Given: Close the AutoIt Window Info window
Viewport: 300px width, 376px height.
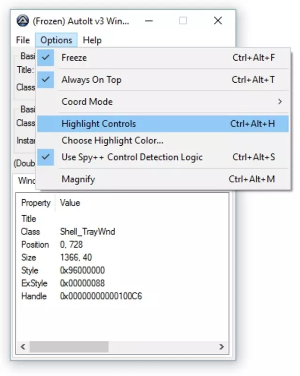Looking at the screenshot, I should tap(218, 21).
